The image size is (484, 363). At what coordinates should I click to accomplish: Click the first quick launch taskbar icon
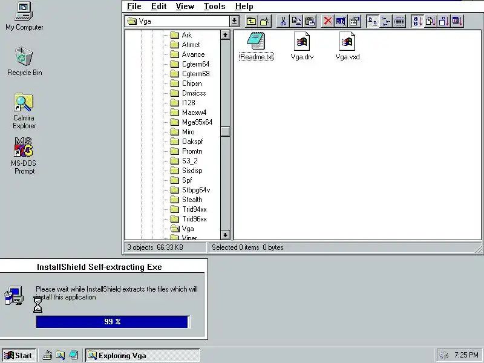(x=47, y=355)
